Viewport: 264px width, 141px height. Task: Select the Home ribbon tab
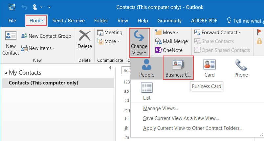(x=36, y=21)
